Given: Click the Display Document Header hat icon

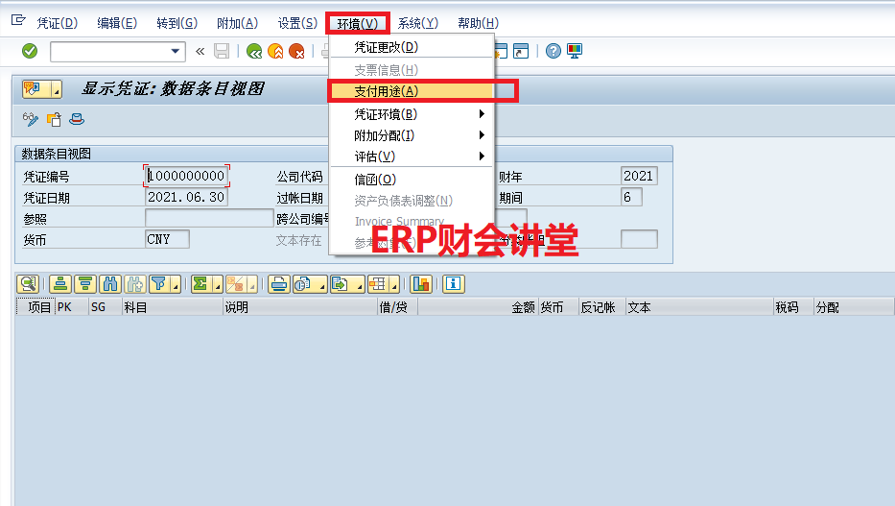Looking at the screenshot, I should click(x=77, y=119).
